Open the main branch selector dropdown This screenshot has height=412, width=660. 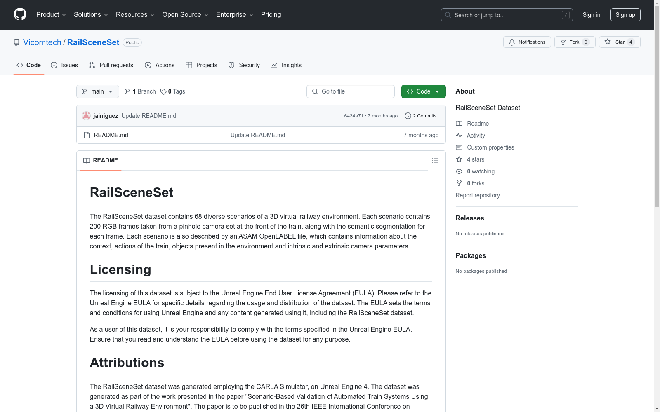[x=98, y=91]
